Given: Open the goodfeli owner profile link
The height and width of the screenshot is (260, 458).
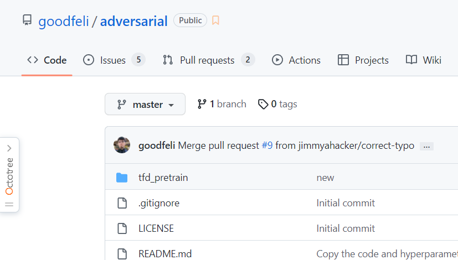Looking at the screenshot, I should [63, 22].
